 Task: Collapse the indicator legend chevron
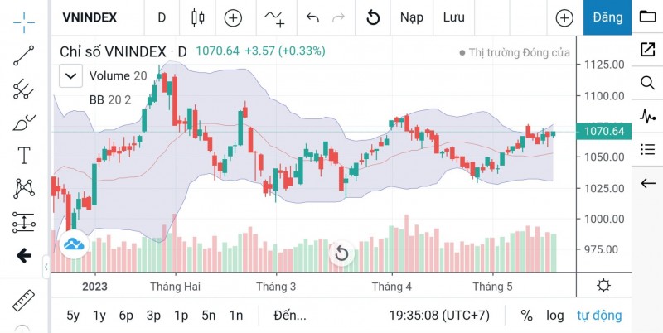pos(70,75)
